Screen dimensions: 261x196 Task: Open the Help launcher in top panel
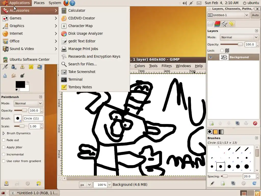[72, 3]
